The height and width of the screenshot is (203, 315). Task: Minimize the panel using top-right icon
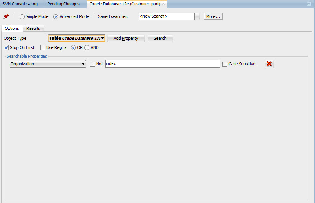309,4
